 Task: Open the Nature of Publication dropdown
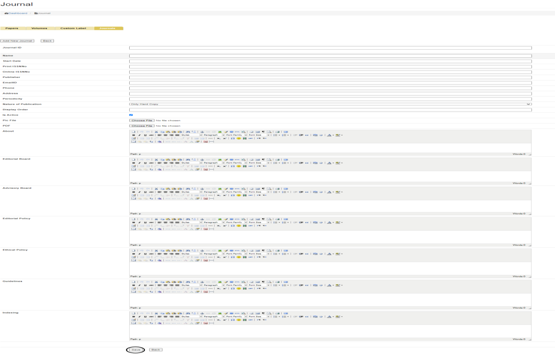coord(330,104)
